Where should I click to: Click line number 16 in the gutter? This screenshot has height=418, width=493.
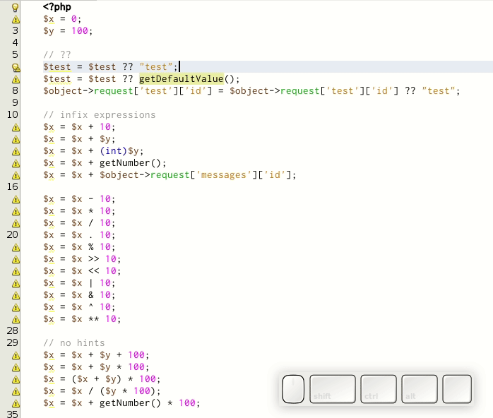pos(12,187)
